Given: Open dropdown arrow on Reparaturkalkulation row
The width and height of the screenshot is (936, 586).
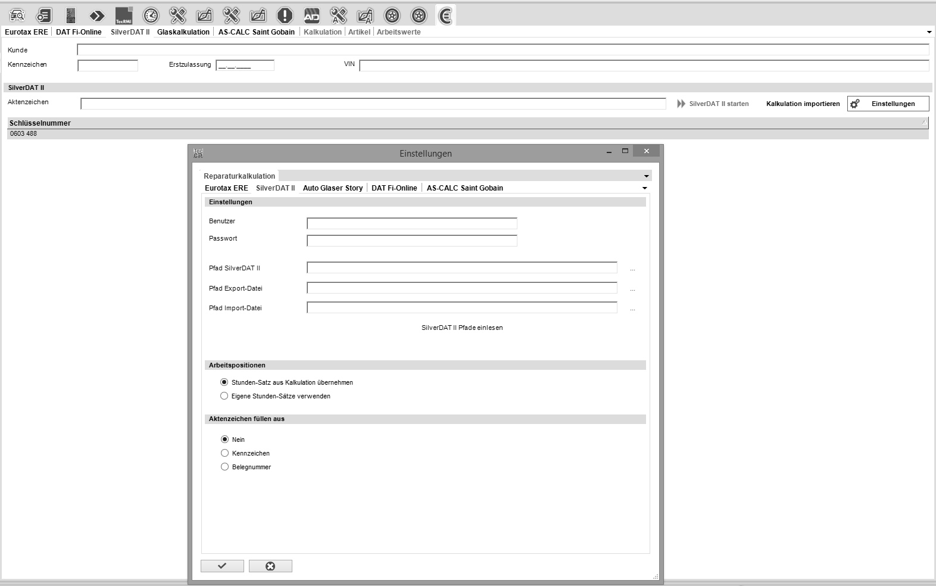Looking at the screenshot, I should (x=646, y=176).
